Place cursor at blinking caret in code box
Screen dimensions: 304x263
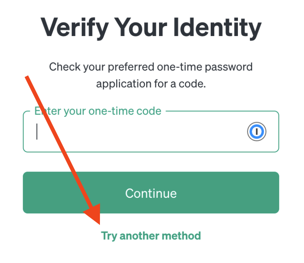(37, 131)
